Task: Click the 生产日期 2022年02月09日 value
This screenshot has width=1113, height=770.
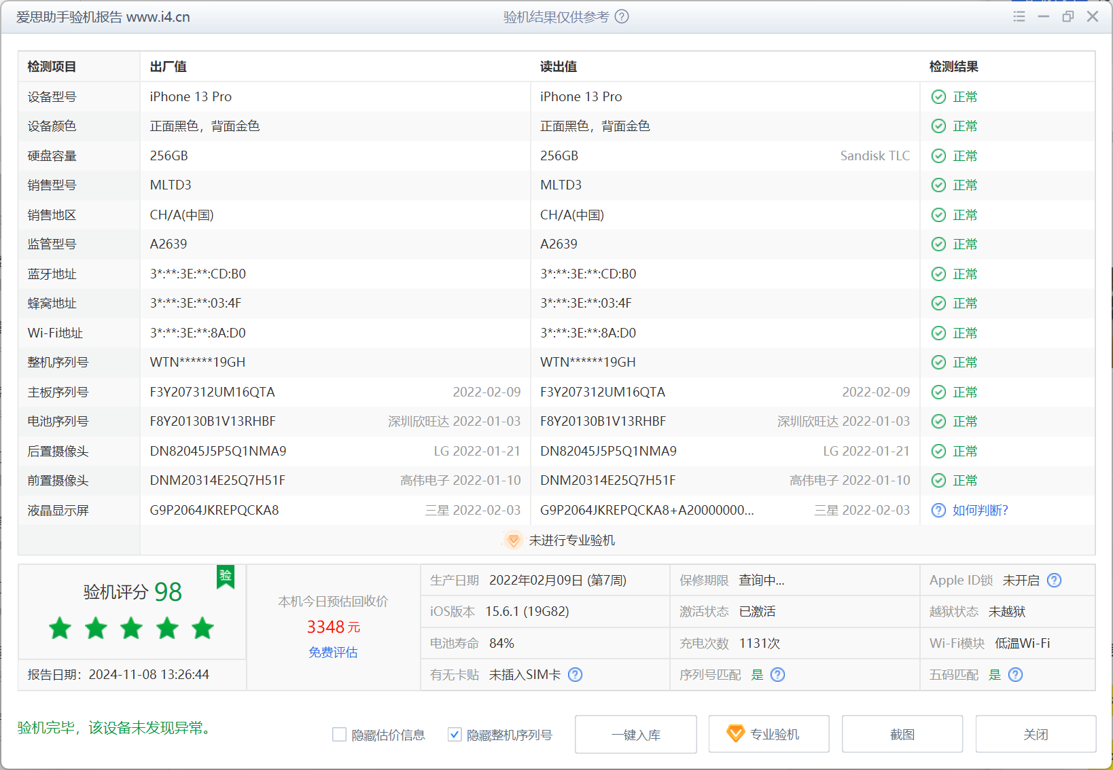Action: (558, 581)
